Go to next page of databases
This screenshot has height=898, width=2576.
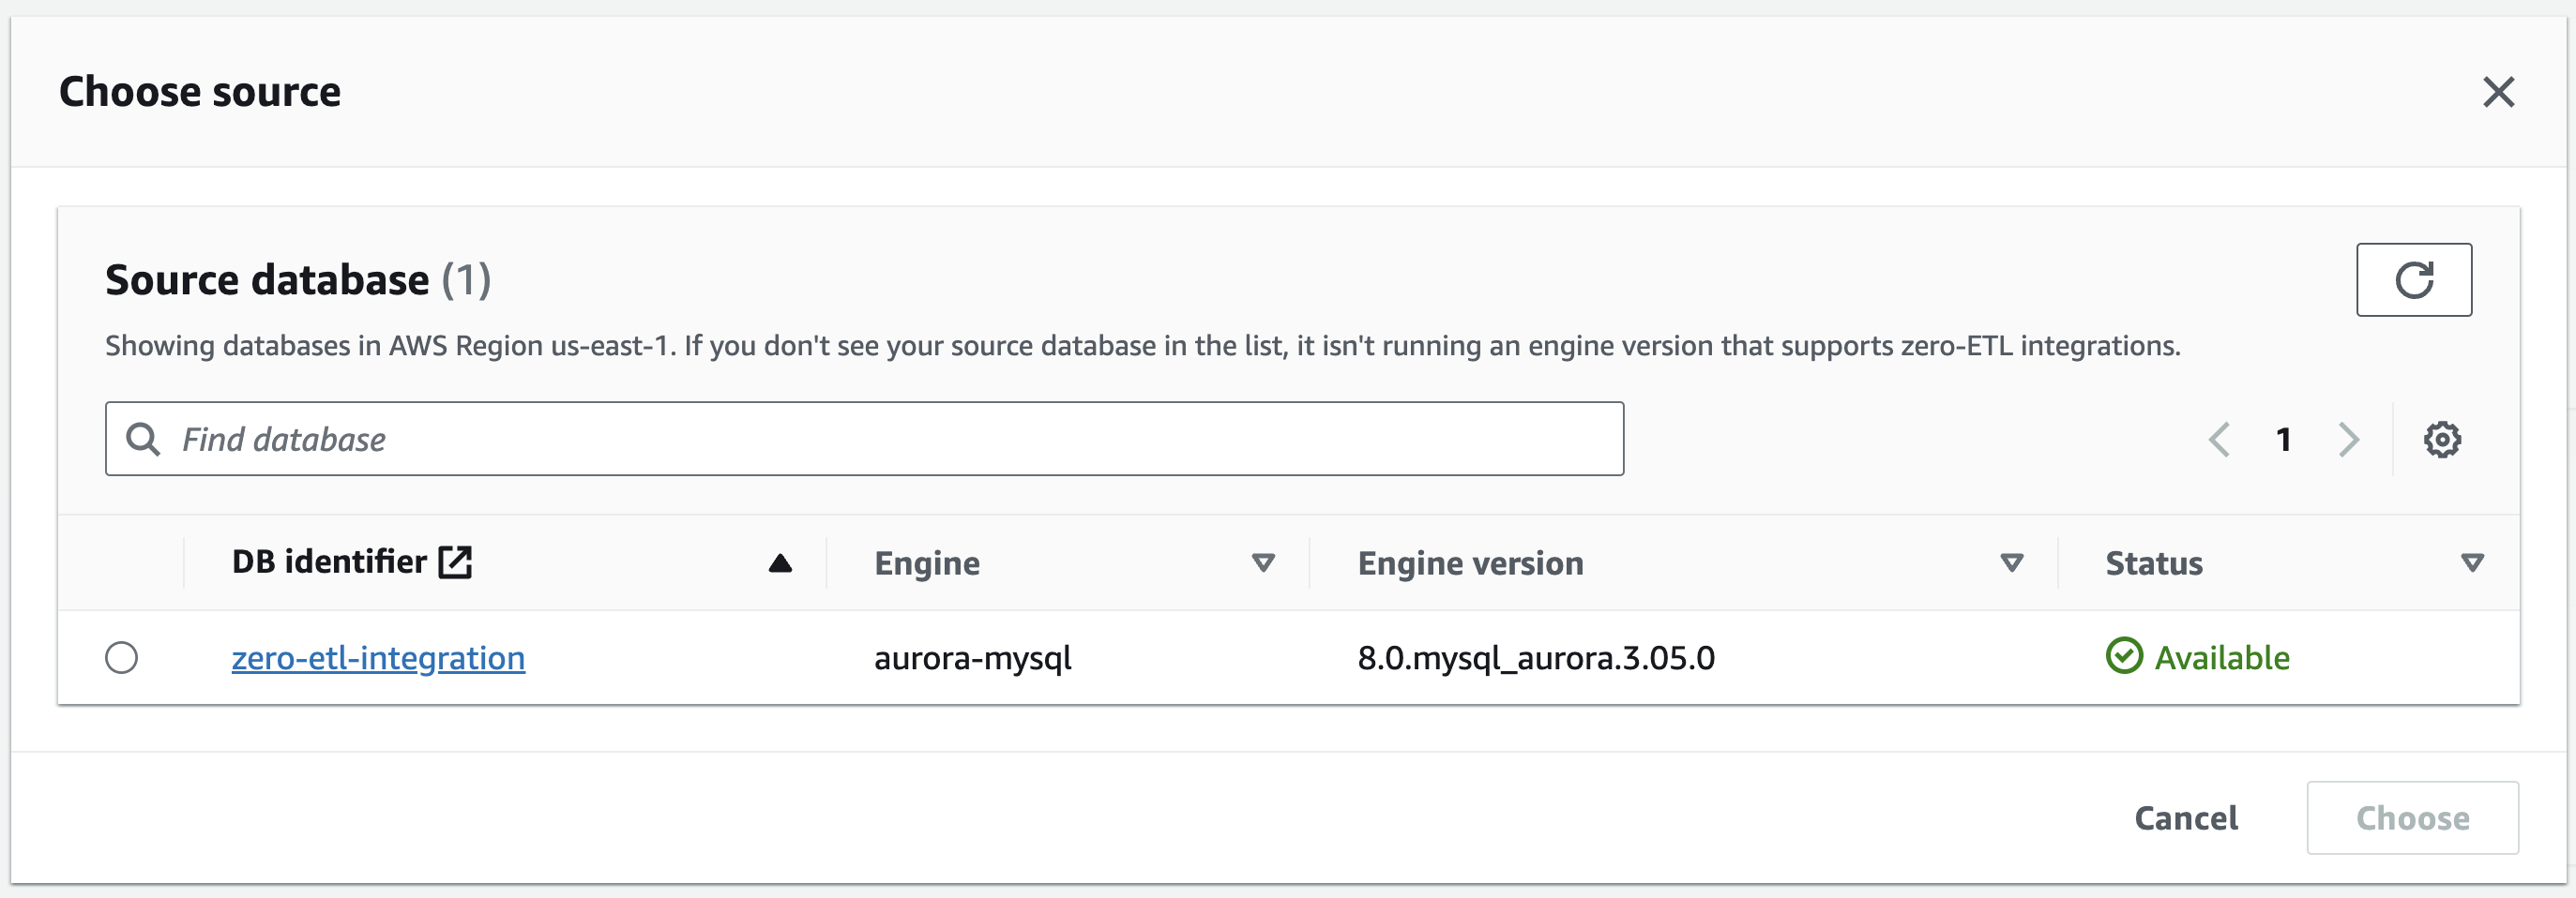[2349, 440]
